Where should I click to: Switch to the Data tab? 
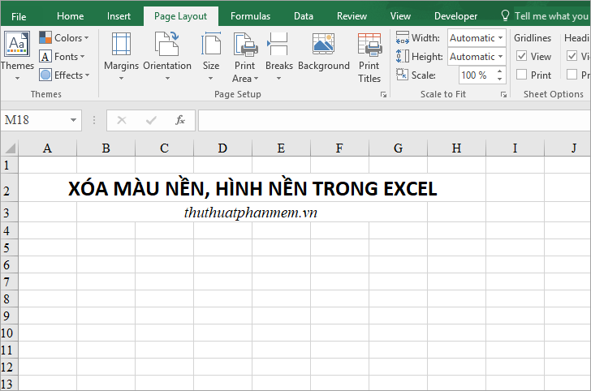[x=304, y=16]
